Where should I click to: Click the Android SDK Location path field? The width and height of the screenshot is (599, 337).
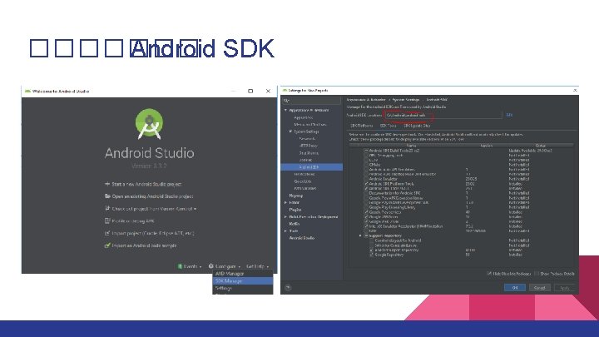(443, 115)
